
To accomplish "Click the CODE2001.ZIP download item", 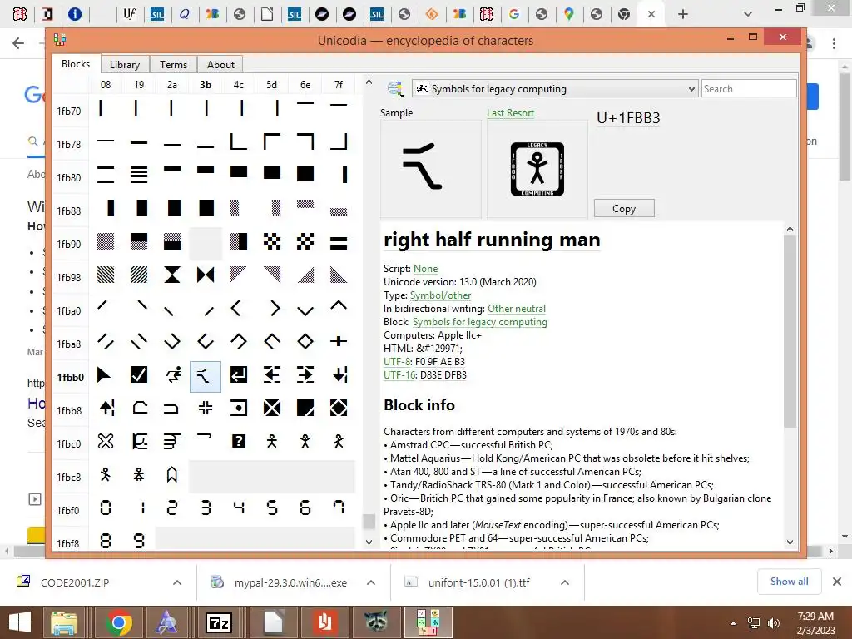I will point(75,582).
